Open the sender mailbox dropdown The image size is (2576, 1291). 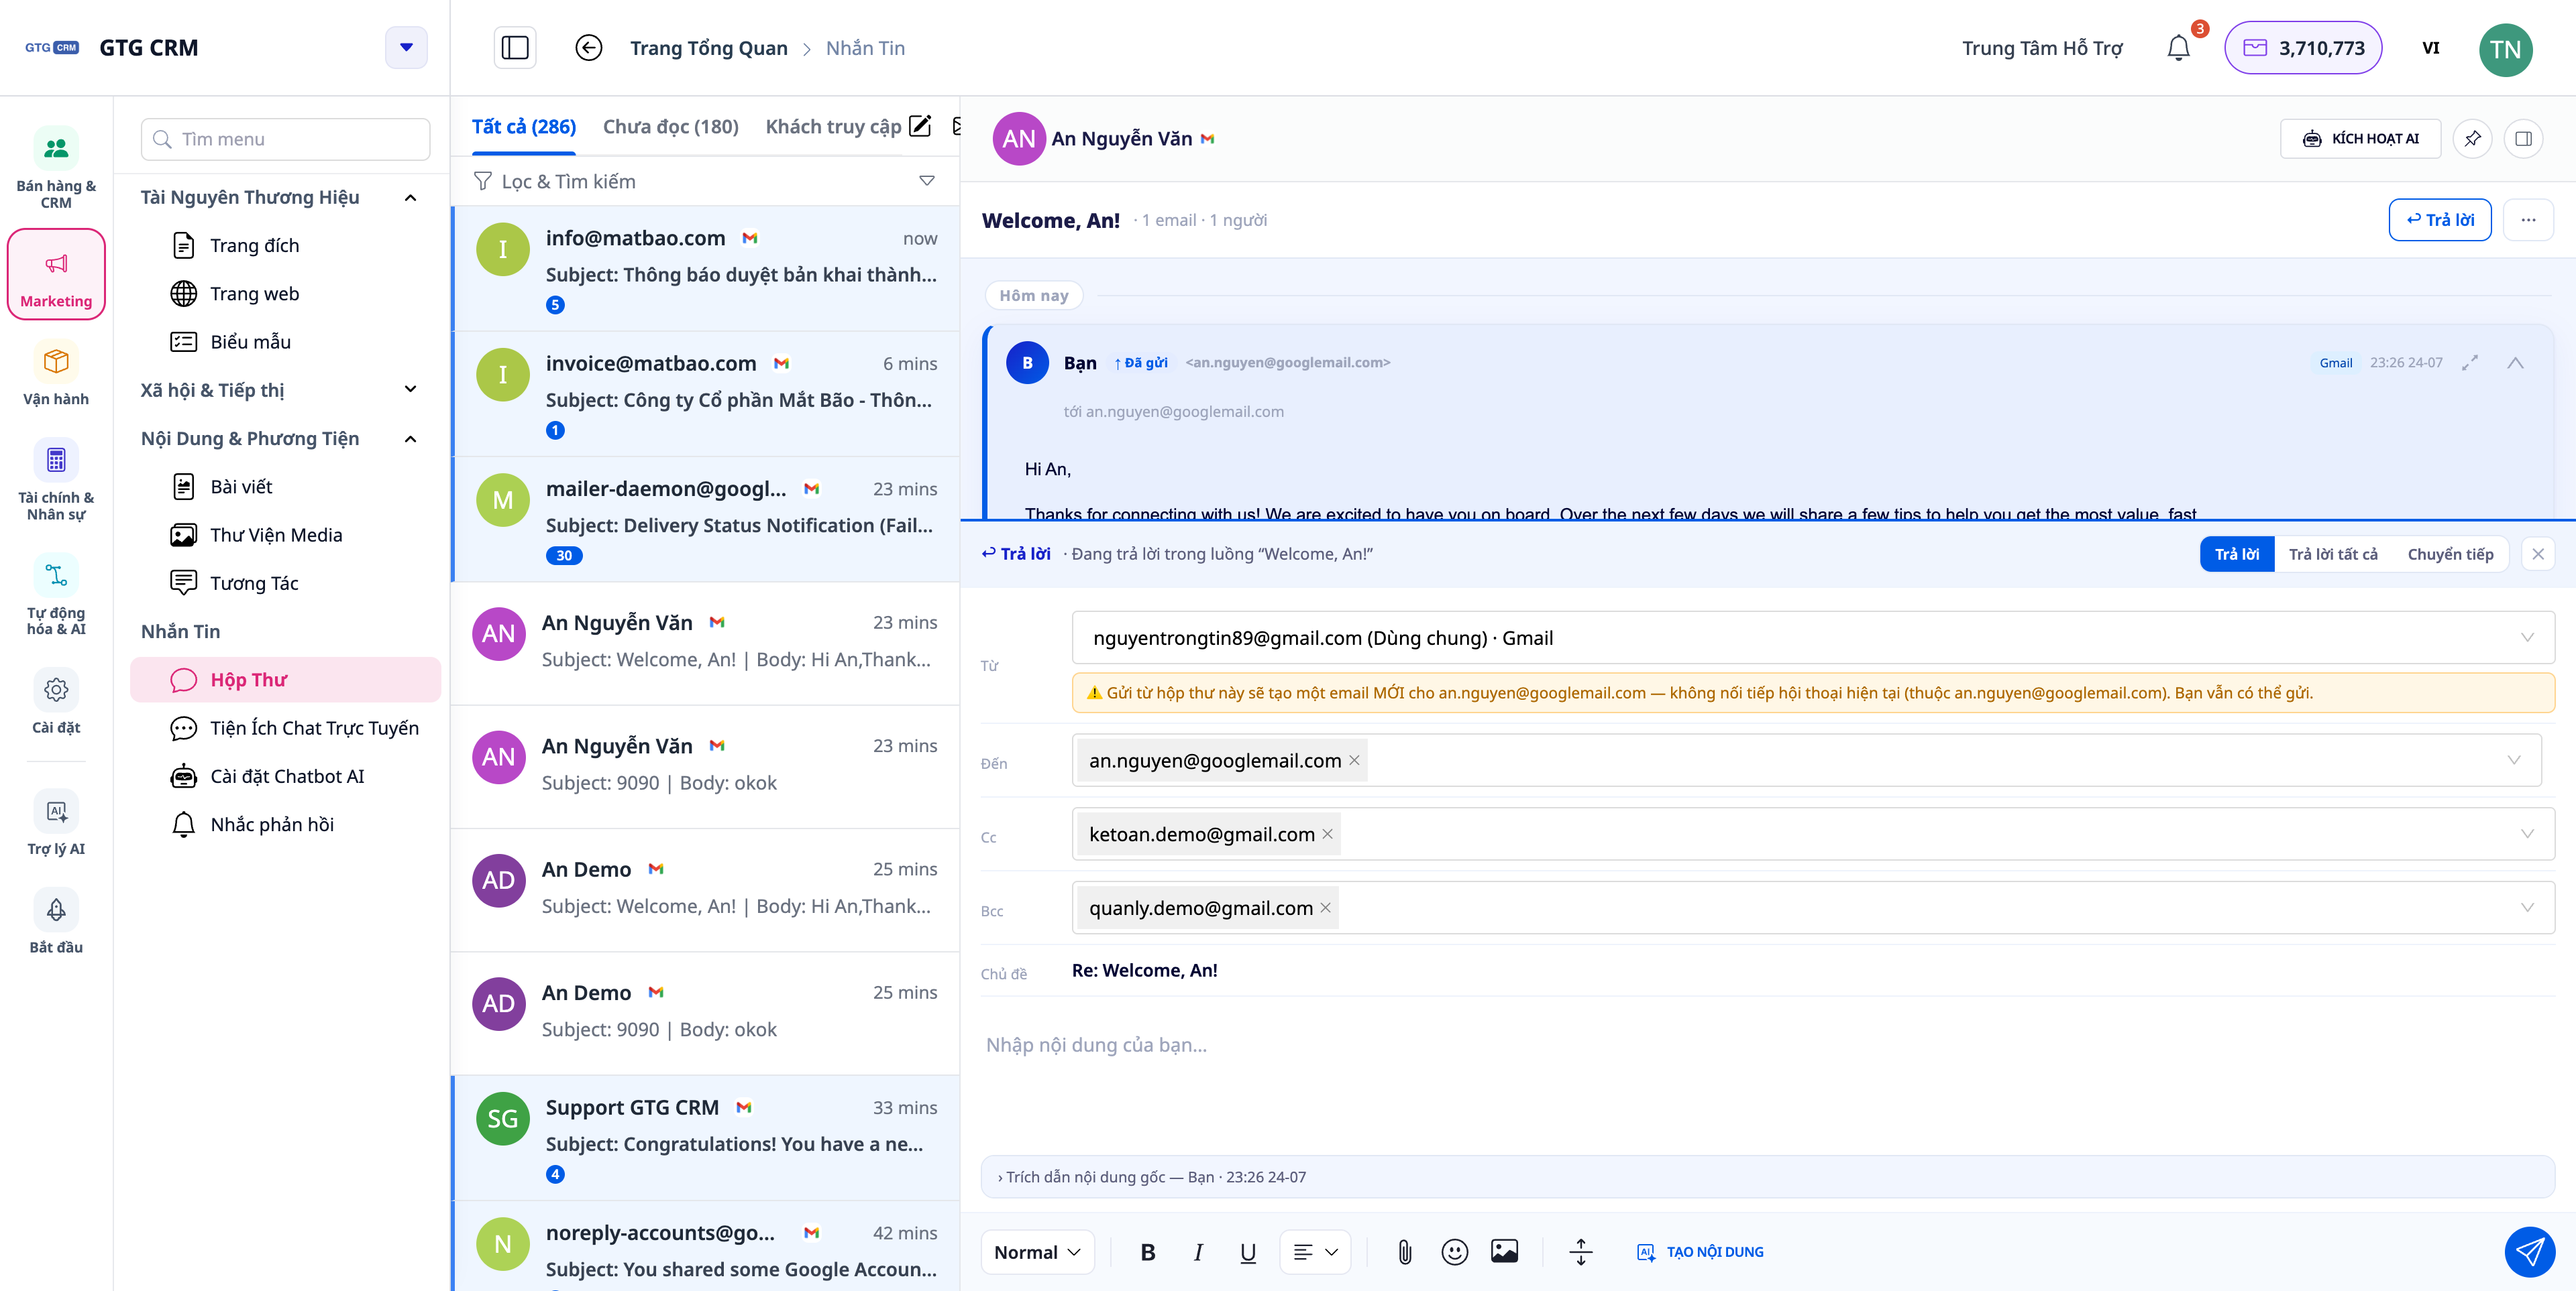click(1812, 637)
